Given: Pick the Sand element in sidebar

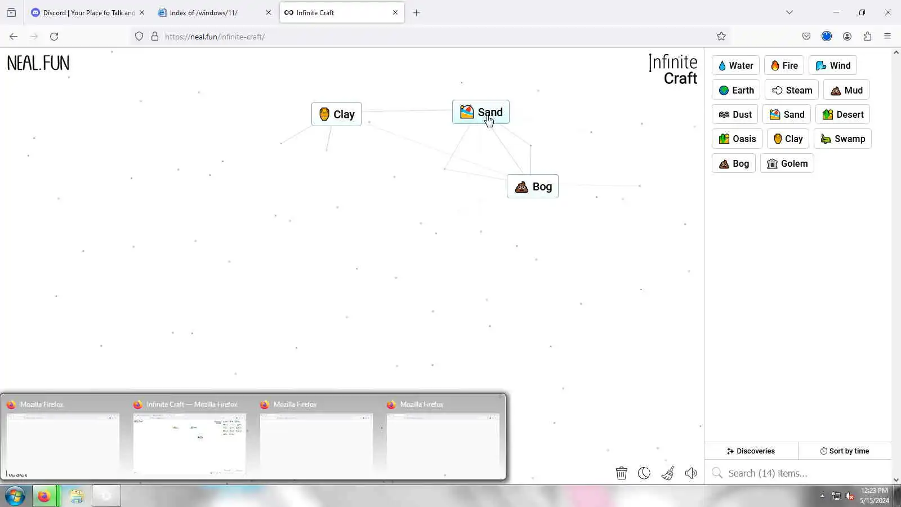Looking at the screenshot, I should tap(787, 114).
